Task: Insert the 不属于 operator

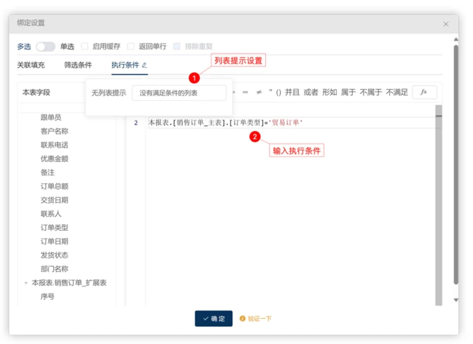Action: coord(371,92)
